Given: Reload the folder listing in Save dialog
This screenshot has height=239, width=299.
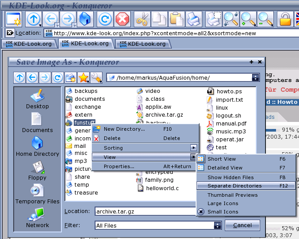Looking at the screenshot, I should [x=57, y=77].
